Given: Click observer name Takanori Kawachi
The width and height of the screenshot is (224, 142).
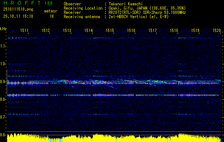Looking at the screenshot, I should [126, 4].
